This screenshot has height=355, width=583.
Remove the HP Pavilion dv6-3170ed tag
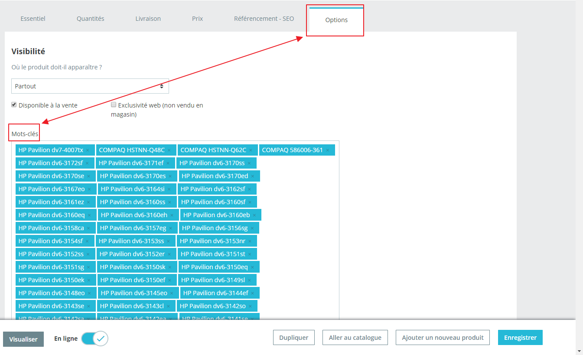tap(253, 176)
